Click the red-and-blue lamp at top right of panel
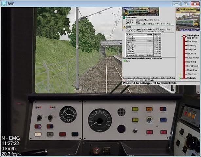Viewport: 201px width, 157px height. (163, 109)
